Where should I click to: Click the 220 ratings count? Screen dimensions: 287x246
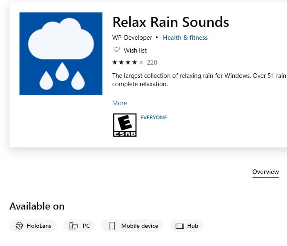coord(152,63)
